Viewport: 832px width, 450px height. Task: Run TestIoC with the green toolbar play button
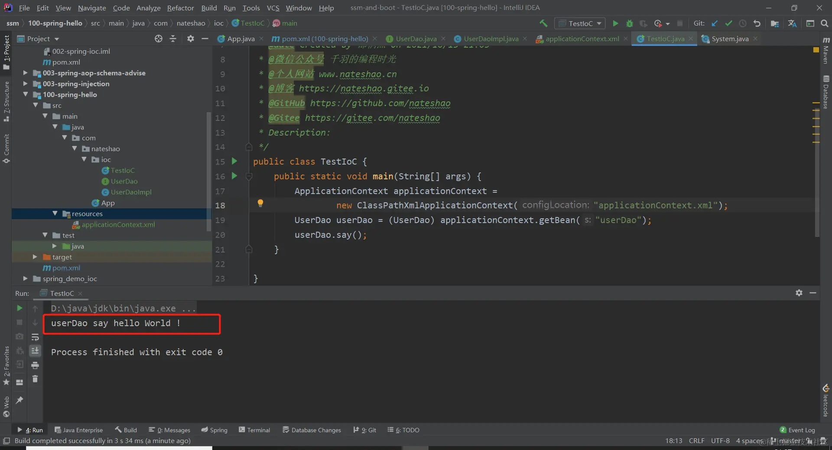tap(615, 23)
